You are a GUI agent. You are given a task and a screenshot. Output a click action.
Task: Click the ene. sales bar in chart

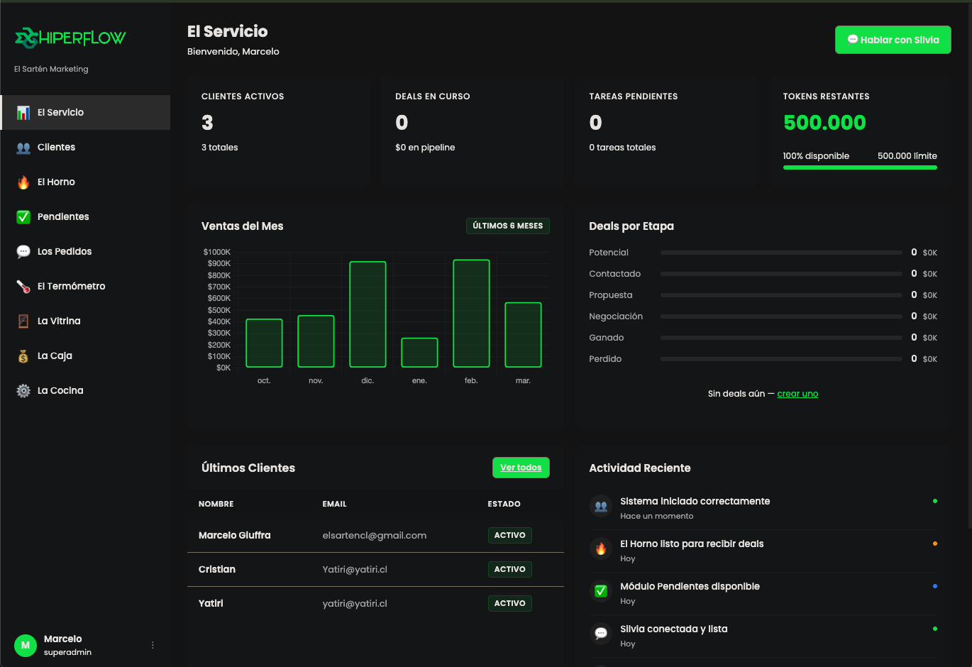click(x=419, y=353)
